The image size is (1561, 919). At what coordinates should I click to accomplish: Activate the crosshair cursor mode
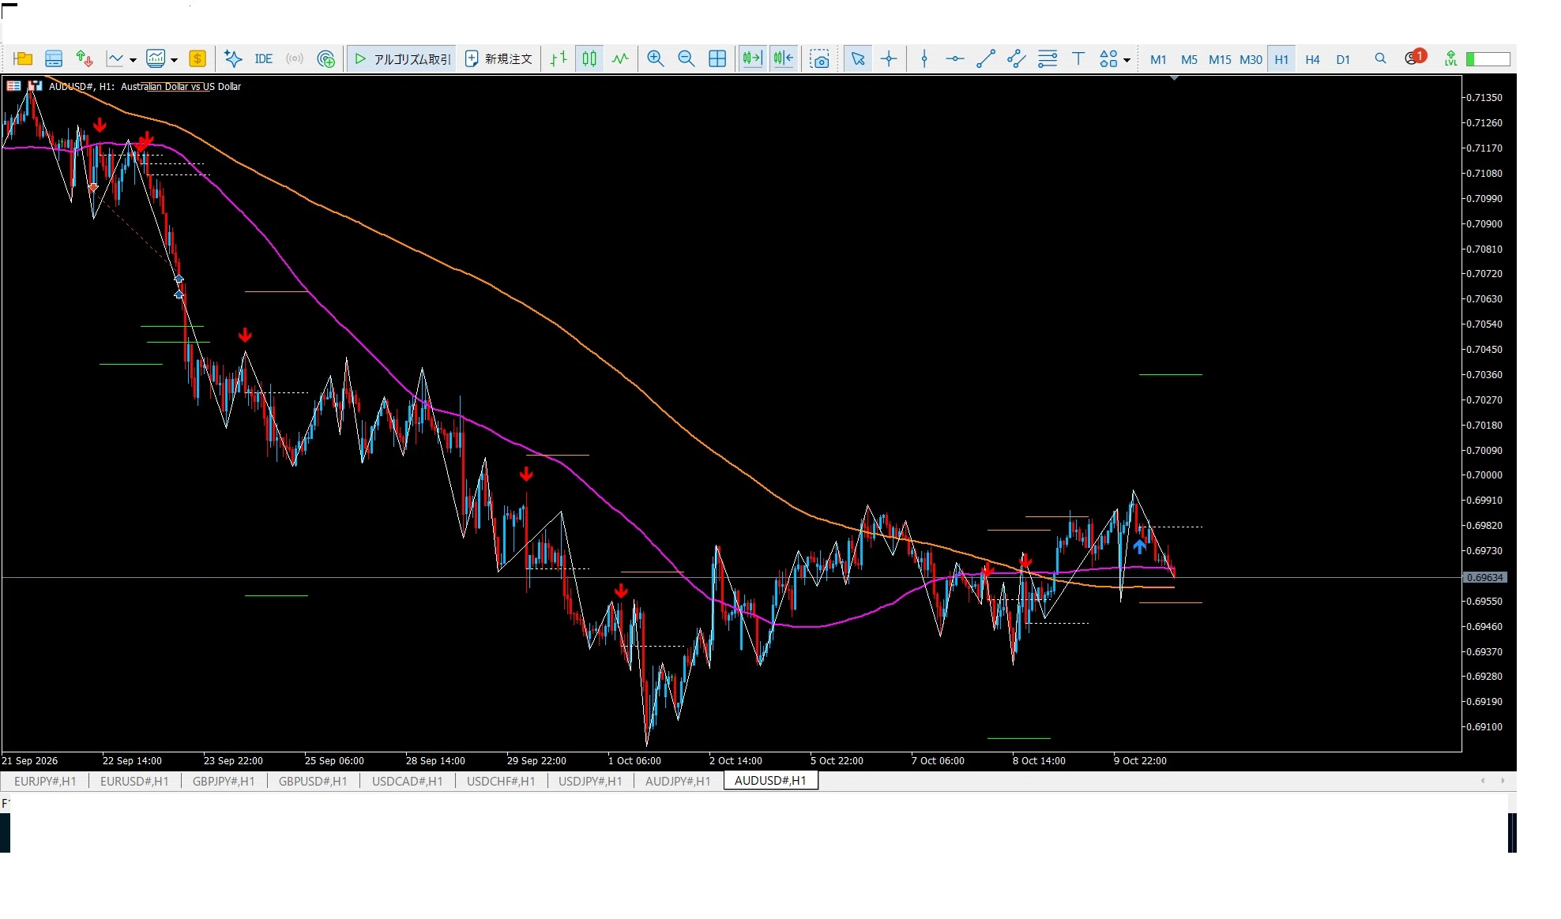889,58
